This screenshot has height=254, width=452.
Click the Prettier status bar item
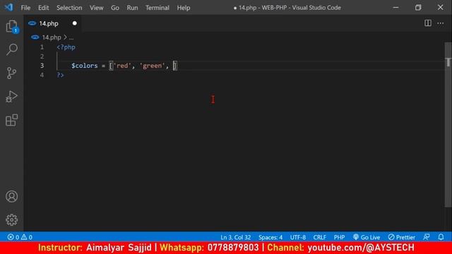click(x=402, y=237)
